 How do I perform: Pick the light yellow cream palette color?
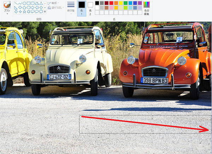pyautogui.click(x=121, y=8)
